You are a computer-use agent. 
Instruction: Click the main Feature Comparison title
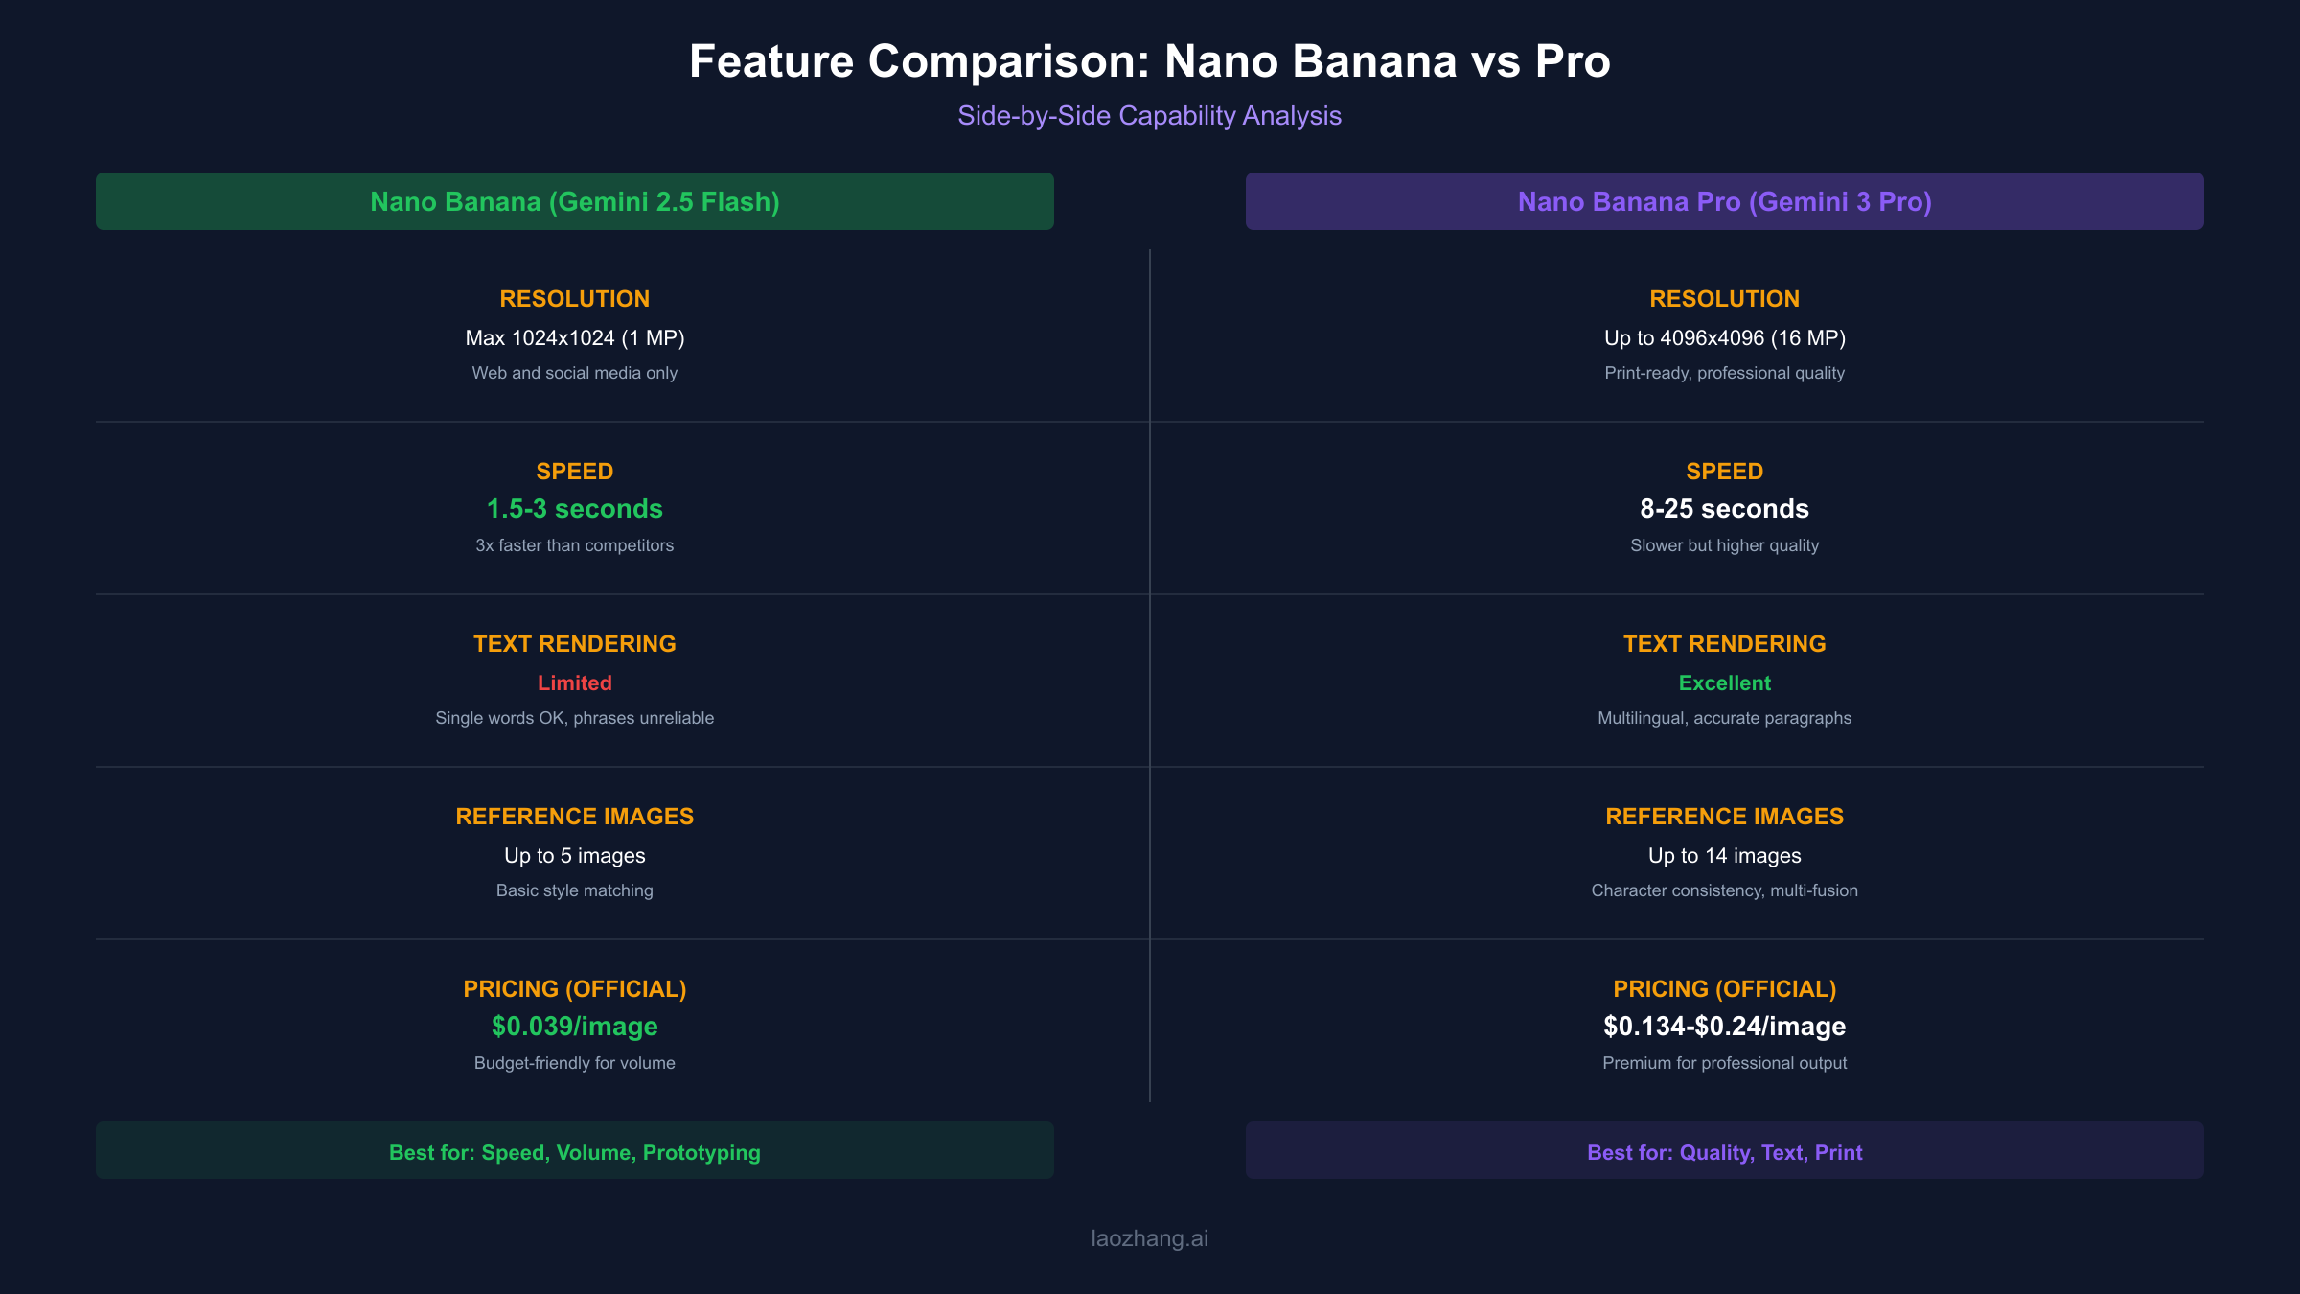pos(1149,61)
